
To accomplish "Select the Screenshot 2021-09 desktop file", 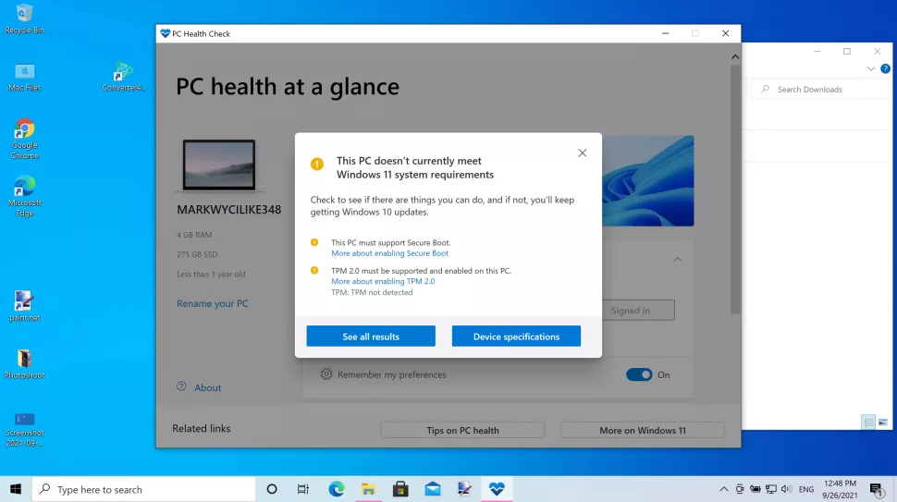I will [x=25, y=430].
